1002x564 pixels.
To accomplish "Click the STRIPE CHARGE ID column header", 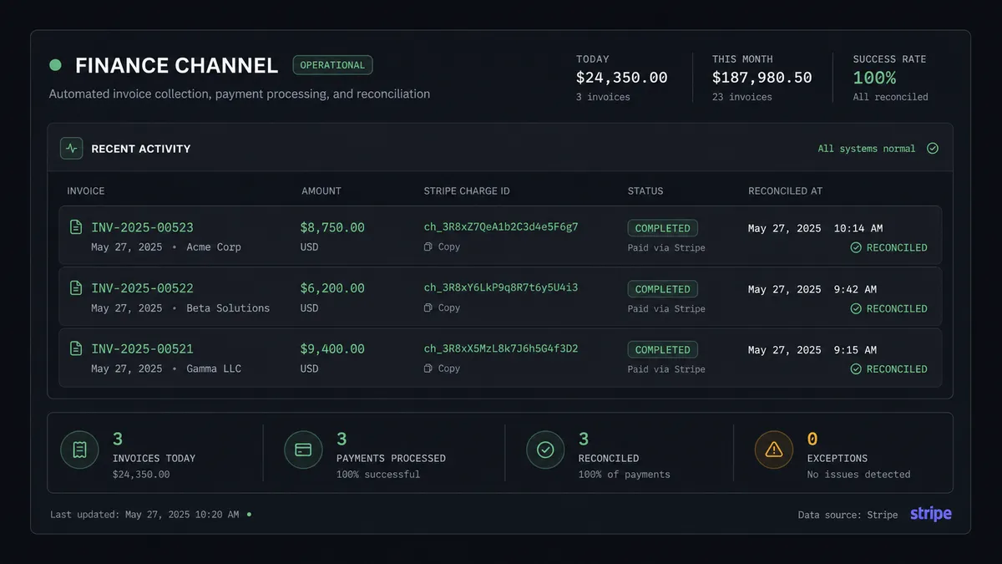I will click(467, 191).
